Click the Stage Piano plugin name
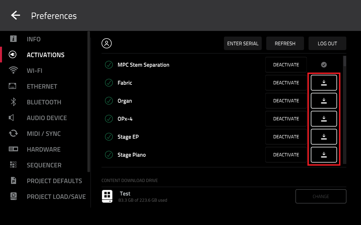361x225 pixels. click(x=132, y=155)
